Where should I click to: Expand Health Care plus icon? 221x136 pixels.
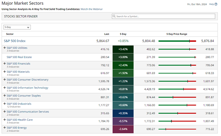point(5,120)
